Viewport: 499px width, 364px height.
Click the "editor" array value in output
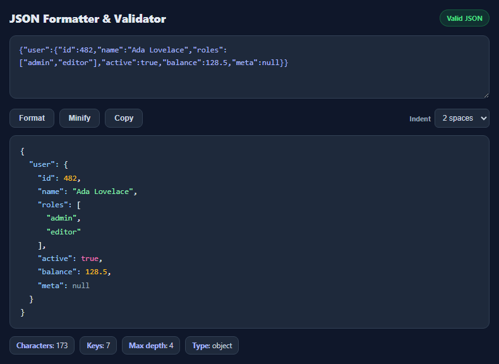[x=64, y=232]
